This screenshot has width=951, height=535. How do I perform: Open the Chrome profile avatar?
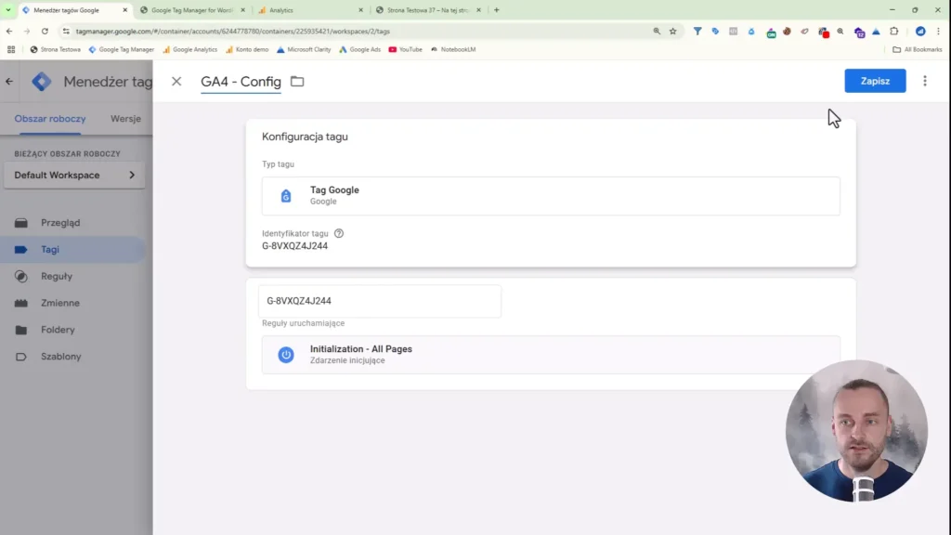pyautogui.click(x=920, y=31)
